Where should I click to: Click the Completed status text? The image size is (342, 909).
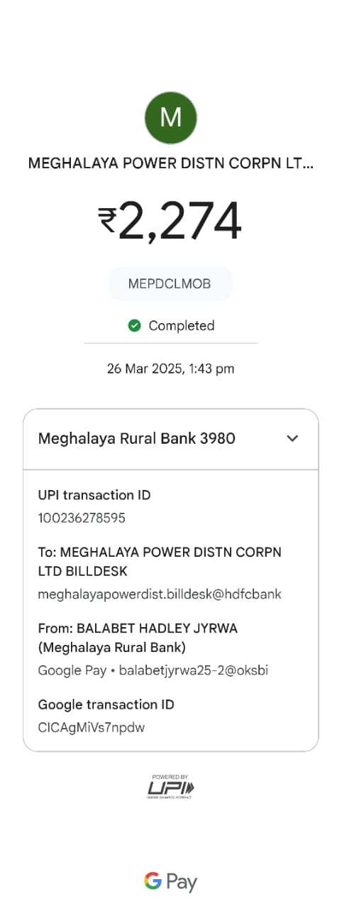181,325
